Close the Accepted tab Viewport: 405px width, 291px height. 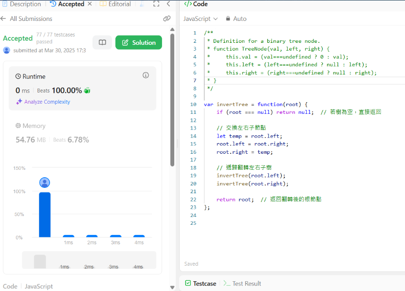pyautogui.click(x=90, y=4)
